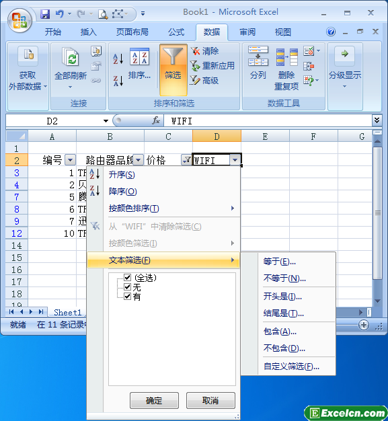Viewport: 388px width, 421px height.
Task: Open the Undo history dropdown arrow
Action: pyautogui.click(x=69, y=14)
